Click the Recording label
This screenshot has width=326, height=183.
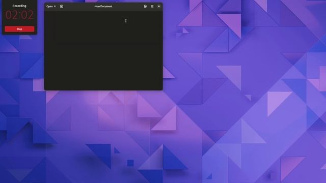pos(19,6)
